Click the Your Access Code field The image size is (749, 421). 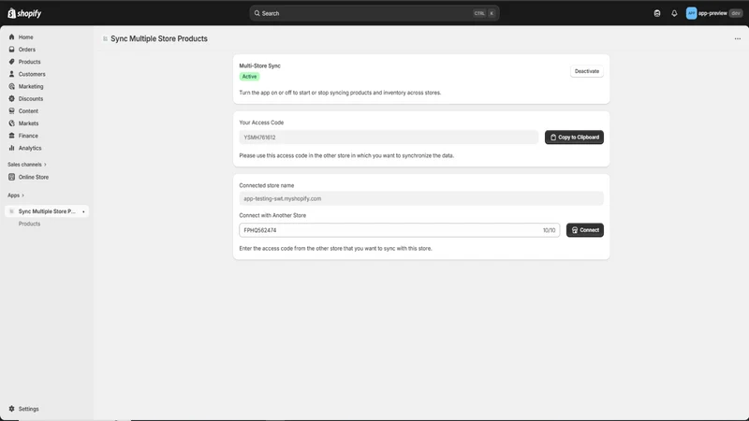[389, 138]
